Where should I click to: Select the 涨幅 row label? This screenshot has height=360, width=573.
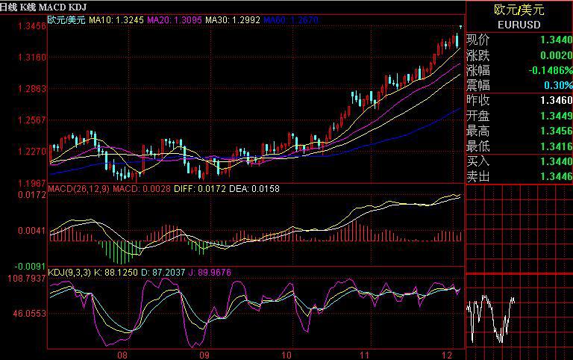tap(478, 70)
